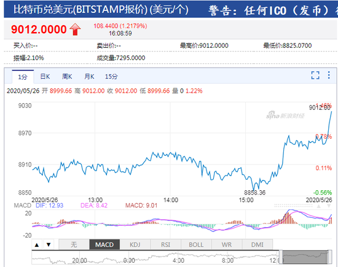This screenshot has width=338, height=267.
Task: Click the 成交量 7295.0000 value
Action: tap(120, 58)
